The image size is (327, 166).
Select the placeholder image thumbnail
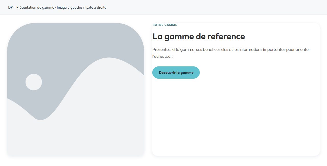tap(76, 89)
